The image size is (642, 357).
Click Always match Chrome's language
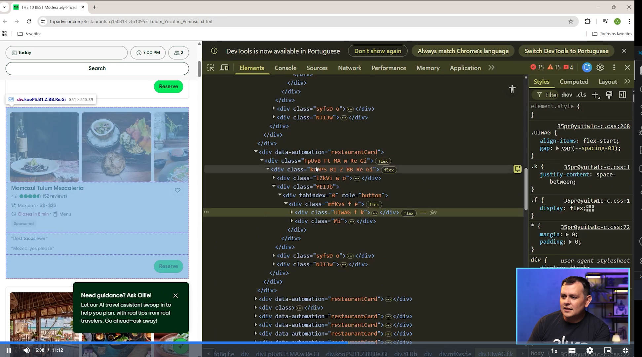pyautogui.click(x=463, y=51)
